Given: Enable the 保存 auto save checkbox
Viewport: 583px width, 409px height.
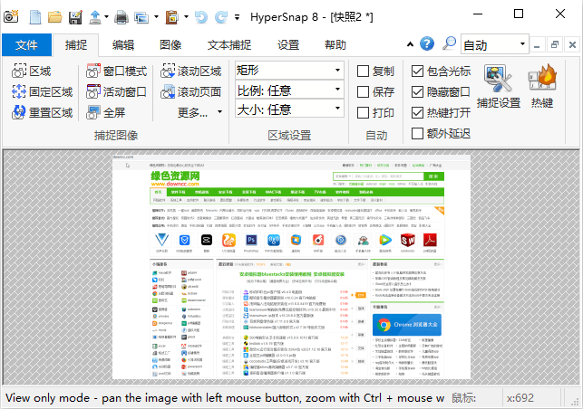Looking at the screenshot, I should (375, 91).
